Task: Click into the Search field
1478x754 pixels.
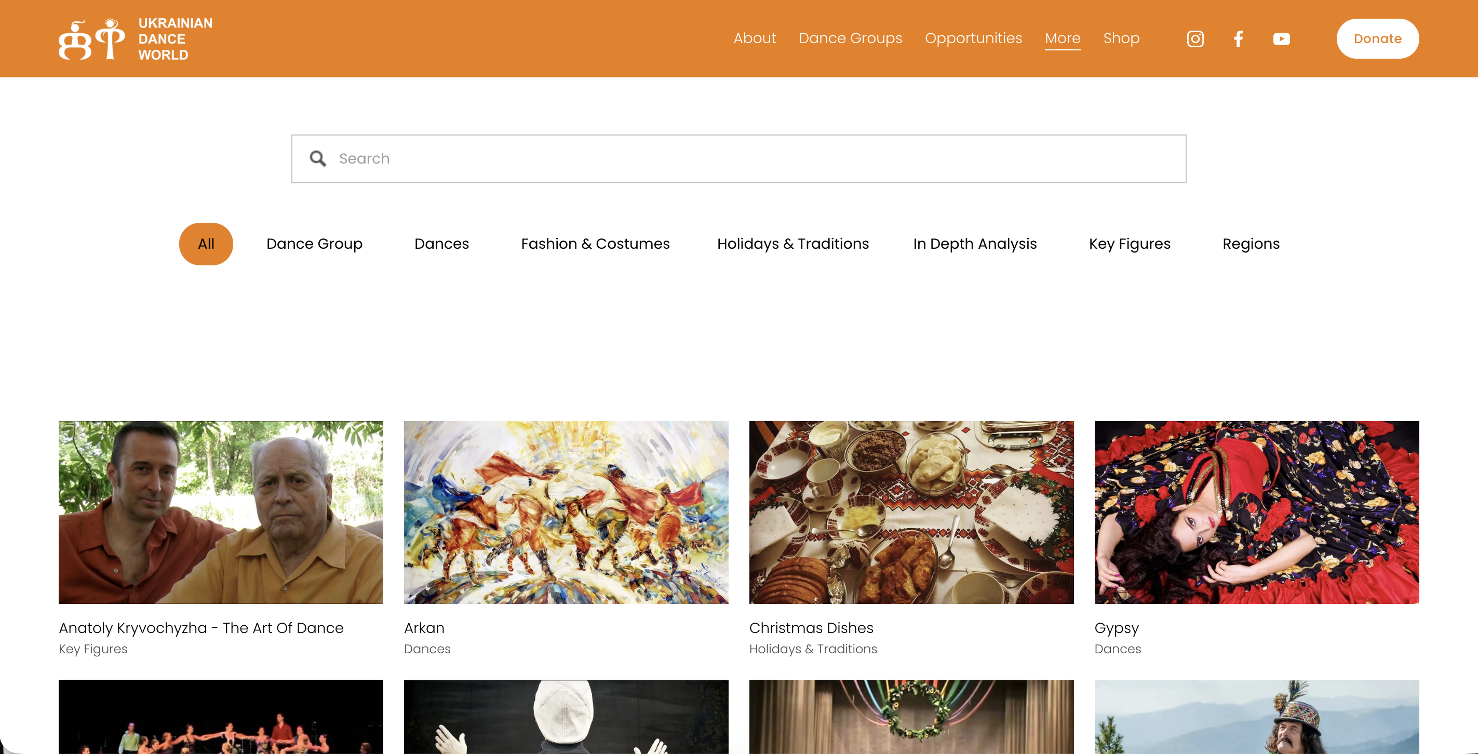Action: point(738,159)
